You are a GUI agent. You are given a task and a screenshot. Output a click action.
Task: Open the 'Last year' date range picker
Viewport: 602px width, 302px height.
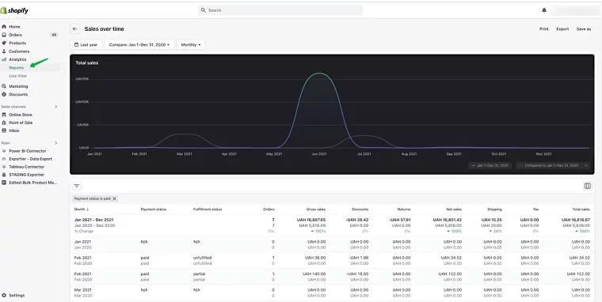[86, 45]
